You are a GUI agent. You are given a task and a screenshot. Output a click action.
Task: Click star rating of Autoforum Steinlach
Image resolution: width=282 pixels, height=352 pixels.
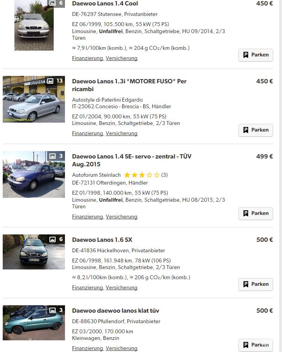point(142,175)
